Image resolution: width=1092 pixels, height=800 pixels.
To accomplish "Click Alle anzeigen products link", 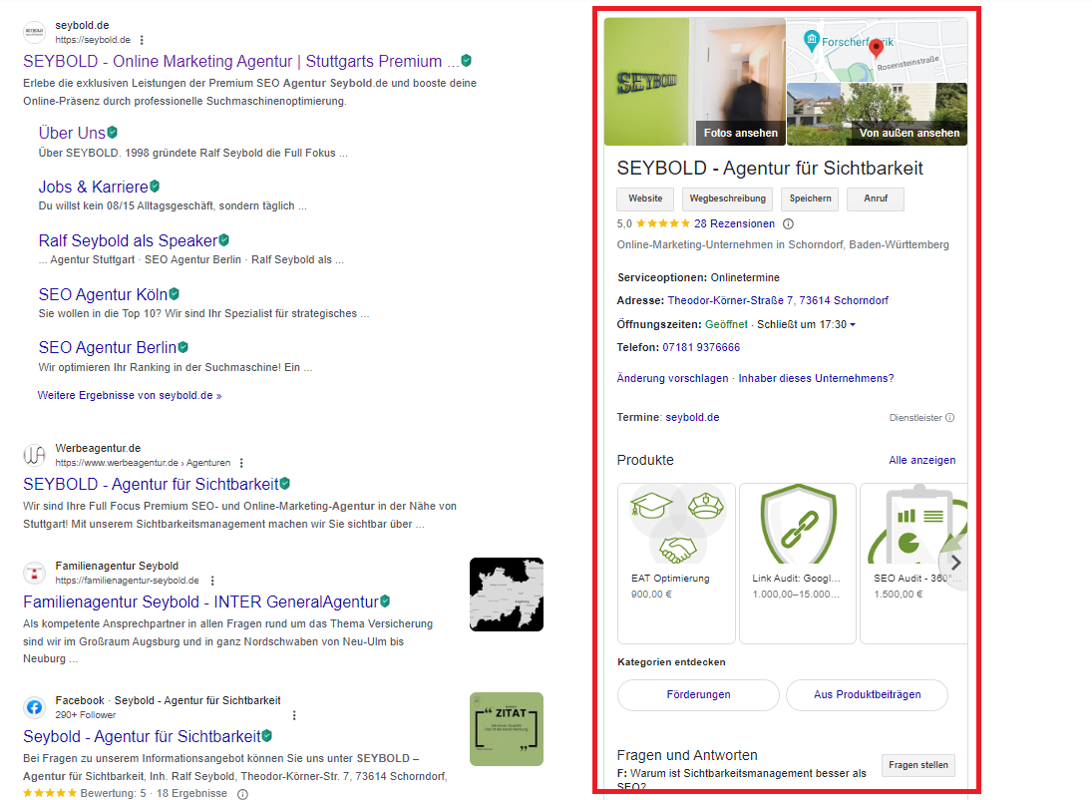I will click(x=922, y=460).
